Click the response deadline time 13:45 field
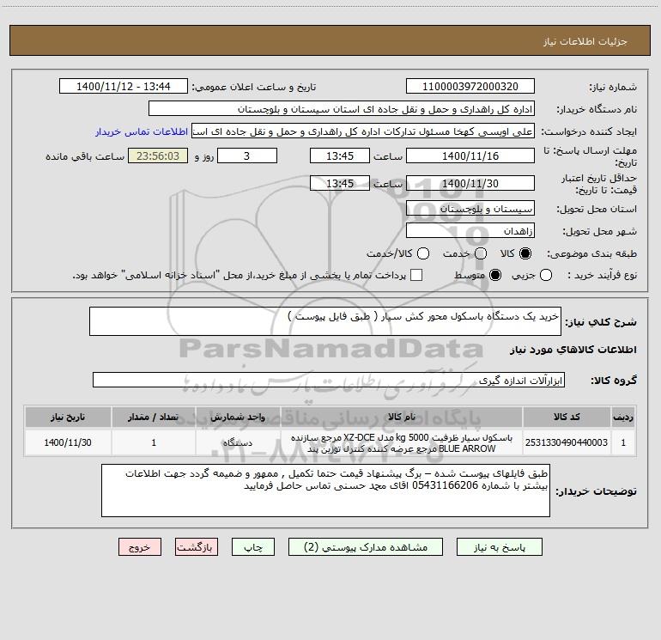 point(340,156)
